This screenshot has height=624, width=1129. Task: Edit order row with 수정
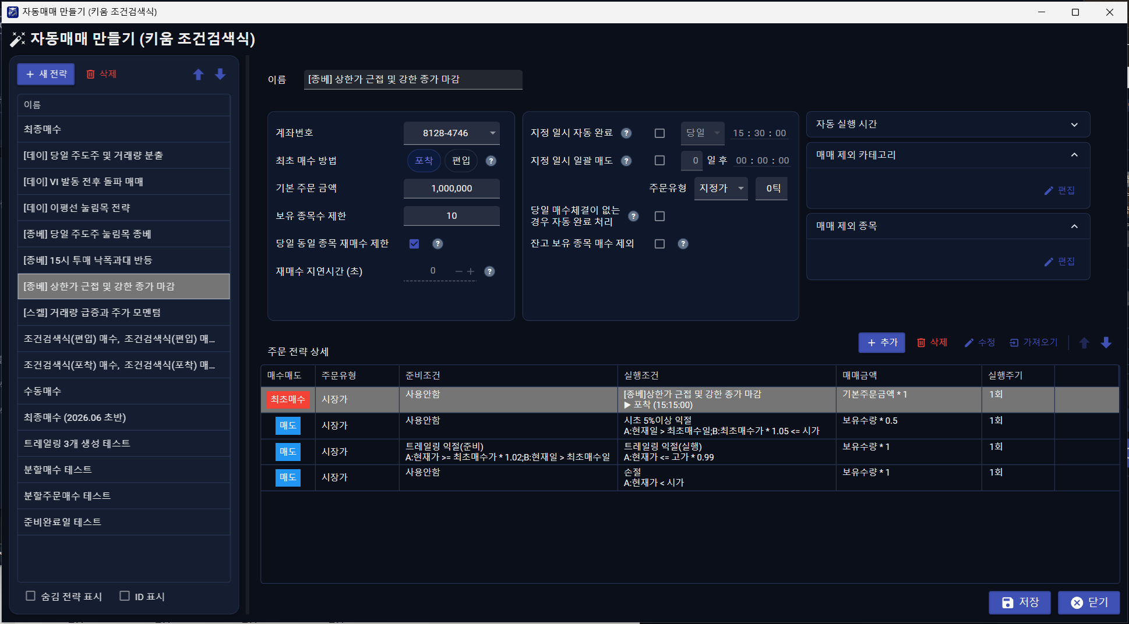(x=980, y=342)
